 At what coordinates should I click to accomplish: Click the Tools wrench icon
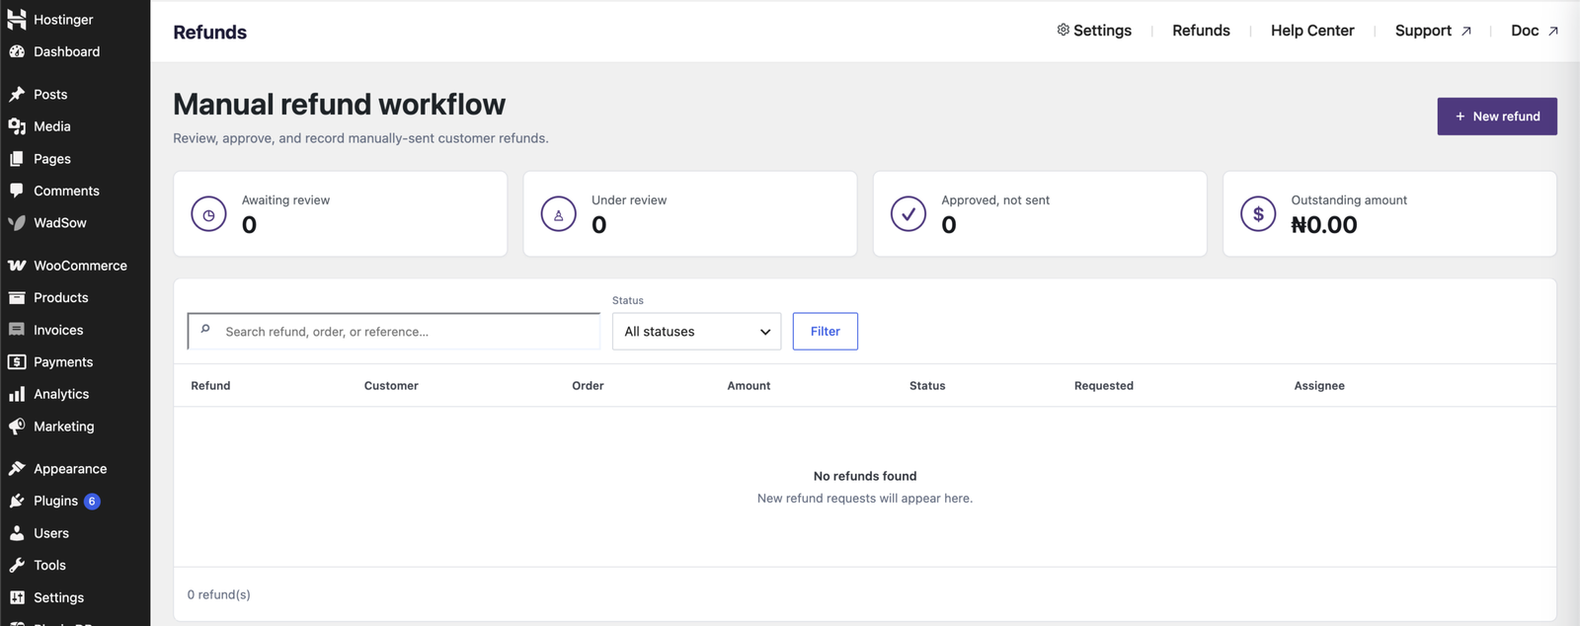coord(17,565)
